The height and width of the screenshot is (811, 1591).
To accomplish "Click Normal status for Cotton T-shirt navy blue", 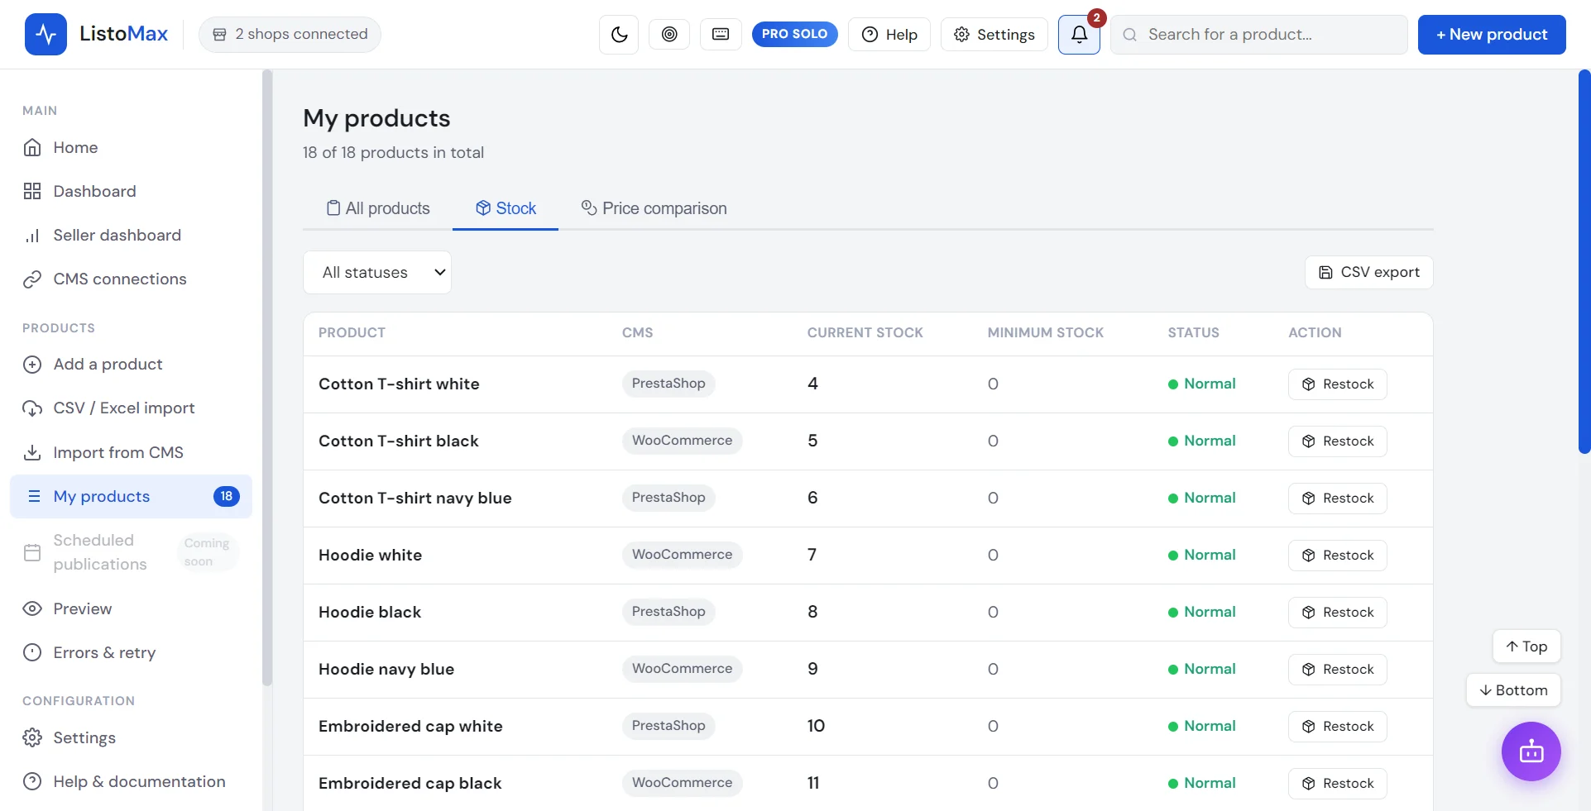I will click(1201, 498).
